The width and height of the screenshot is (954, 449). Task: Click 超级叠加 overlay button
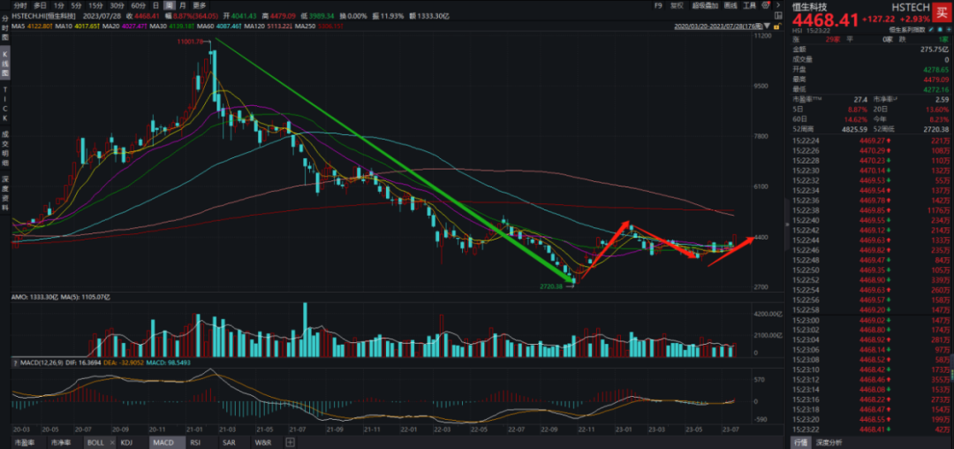click(705, 5)
